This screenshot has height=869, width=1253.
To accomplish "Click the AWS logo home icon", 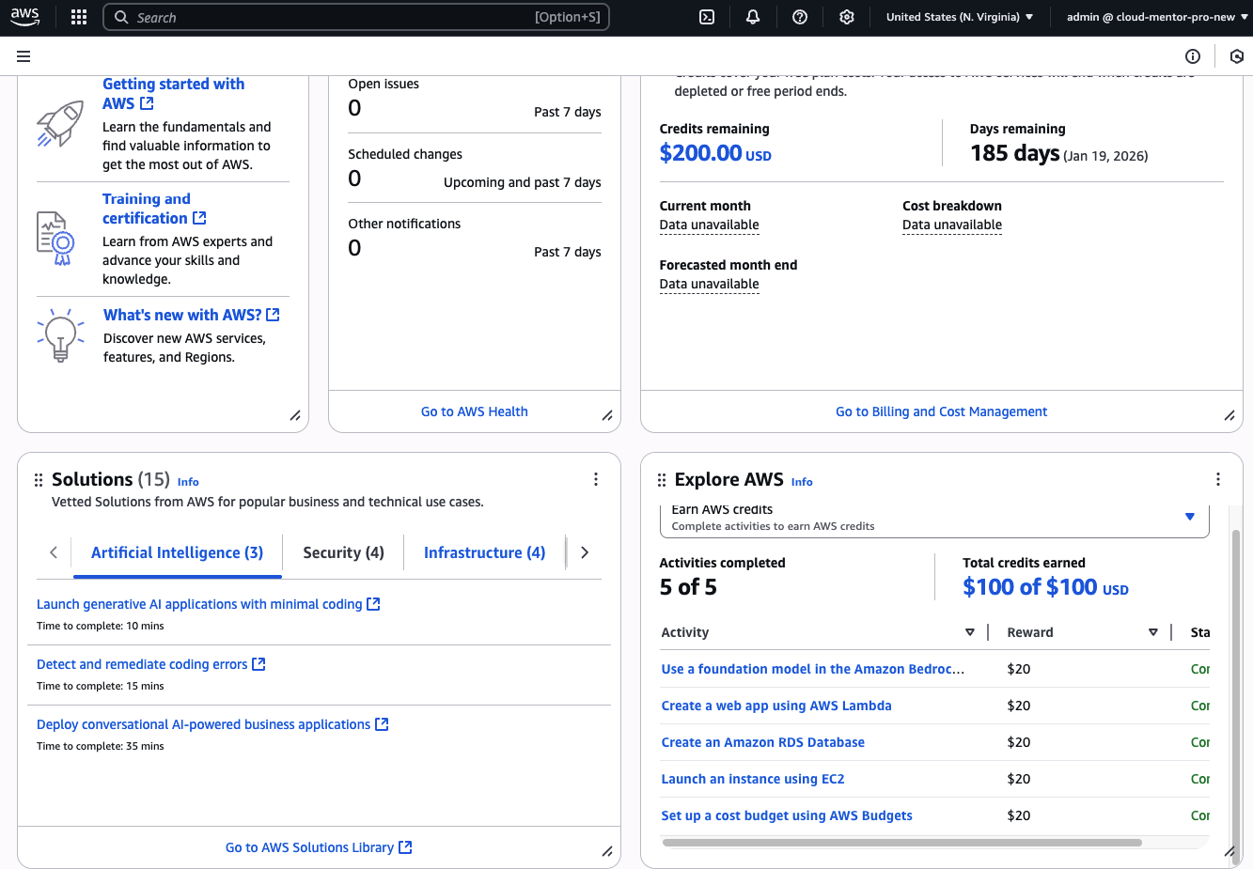I will (x=25, y=17).
